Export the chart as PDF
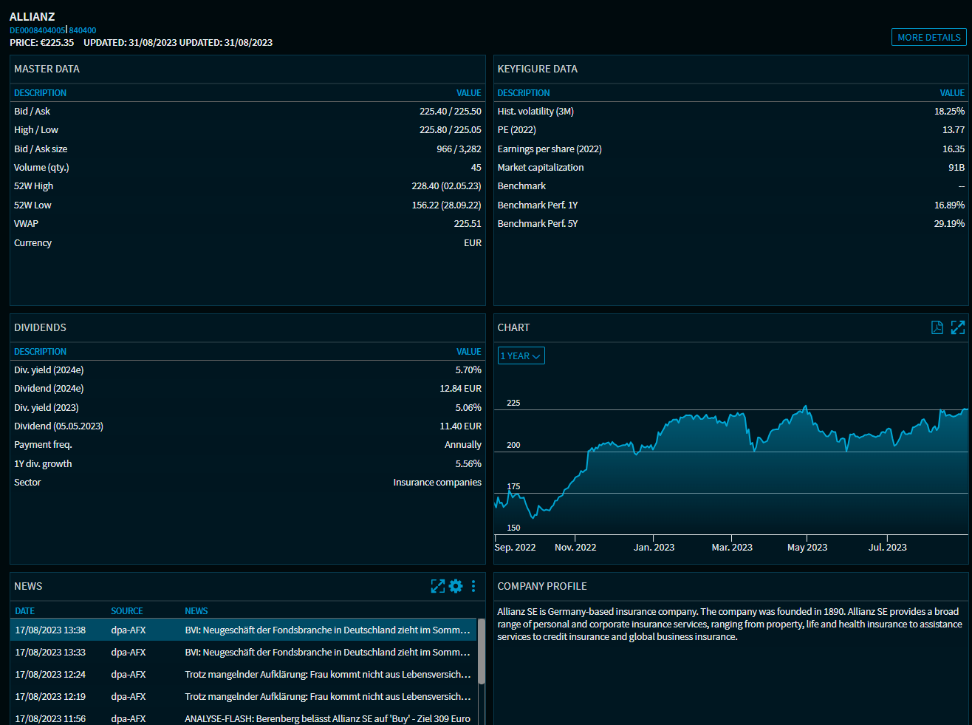 (937, 327)
